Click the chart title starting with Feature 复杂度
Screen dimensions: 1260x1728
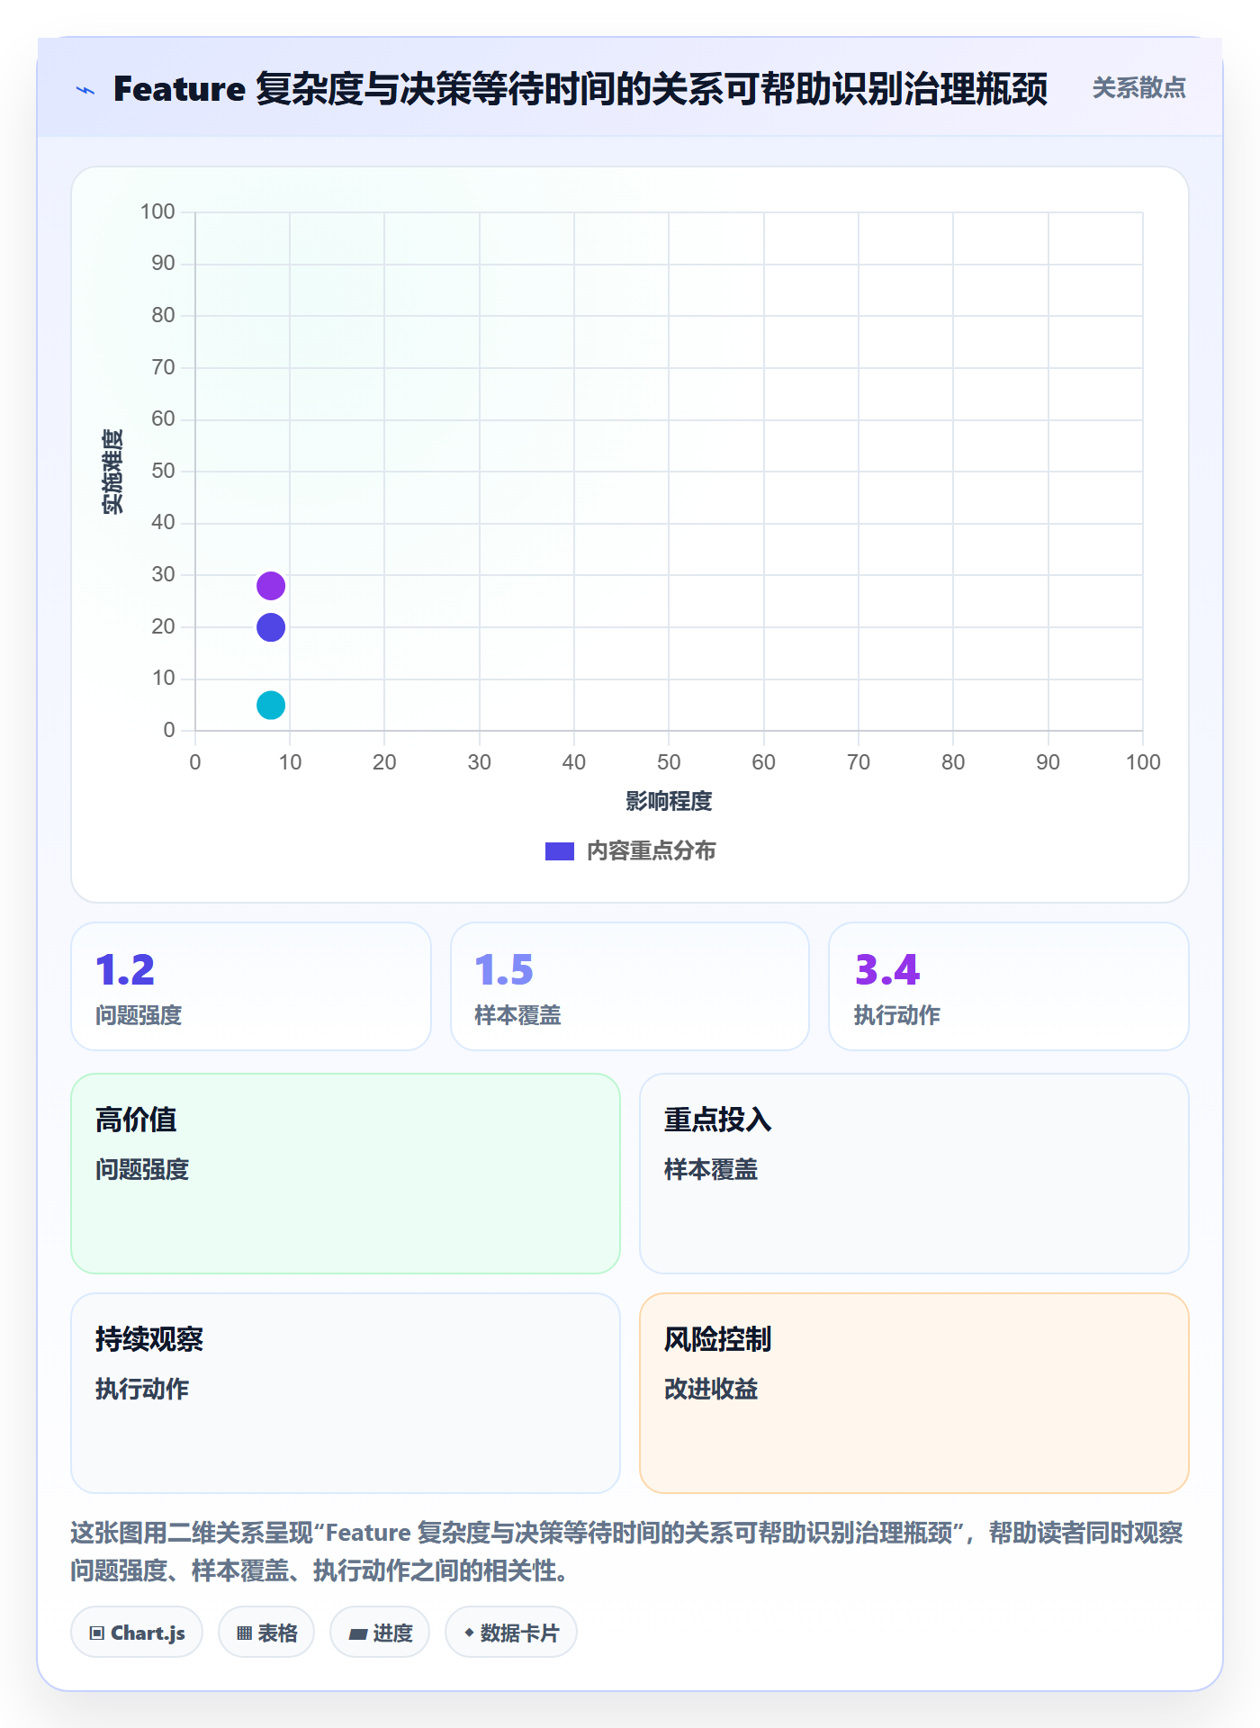pyautogui.click(x=580, y=89)
